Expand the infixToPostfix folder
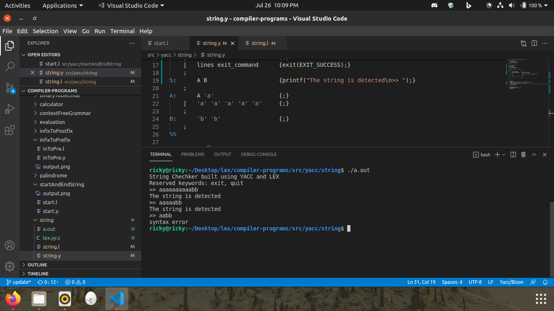This screenshot has width=554, height=311. coord(80,131)
